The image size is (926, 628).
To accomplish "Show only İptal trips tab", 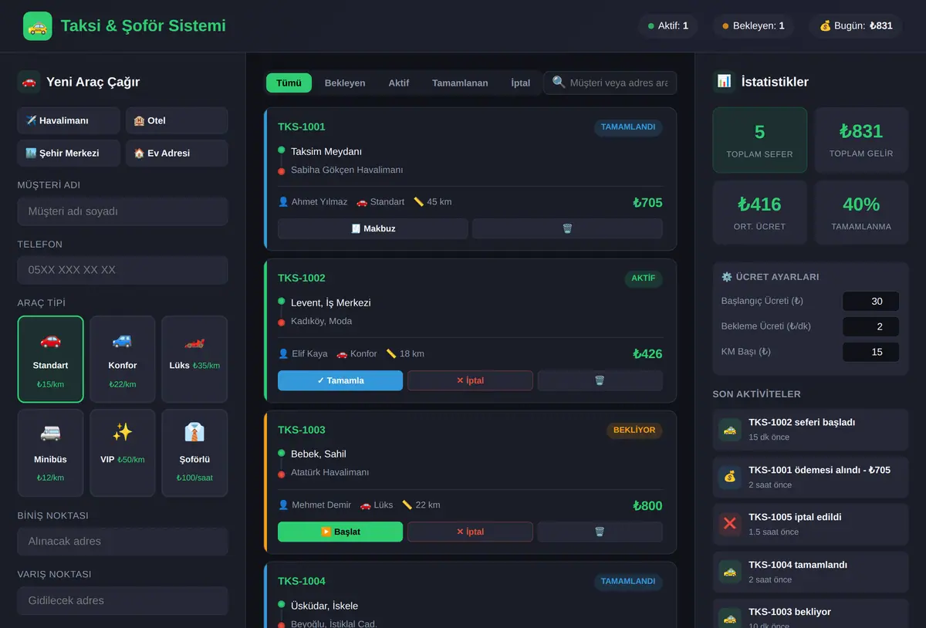I will (x=521, y=83).
